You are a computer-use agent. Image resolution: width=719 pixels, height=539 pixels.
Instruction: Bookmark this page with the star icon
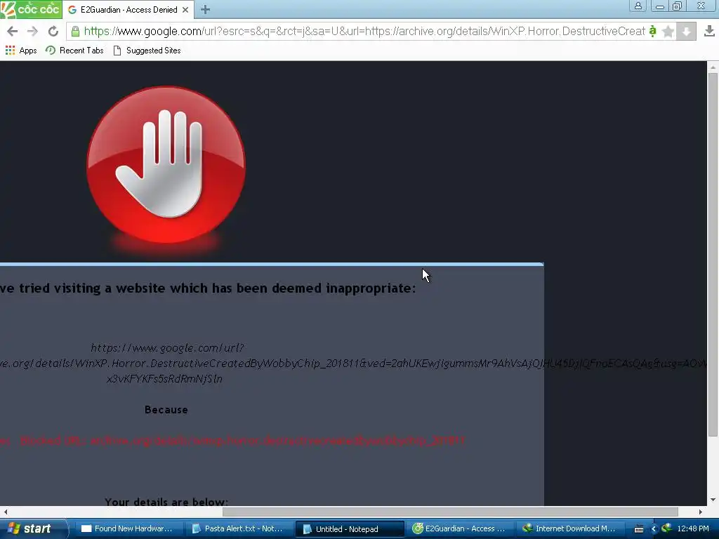point(668,31)
